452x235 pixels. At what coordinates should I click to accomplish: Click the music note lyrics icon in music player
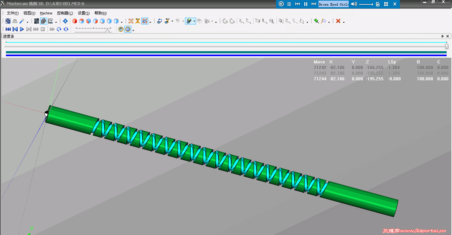click(378, 4)
